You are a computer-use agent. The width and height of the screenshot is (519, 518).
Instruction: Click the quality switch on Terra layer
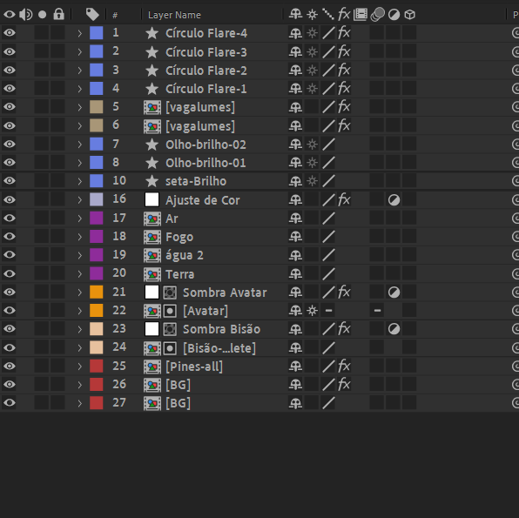pyautogui.click(x=328, y=273)
